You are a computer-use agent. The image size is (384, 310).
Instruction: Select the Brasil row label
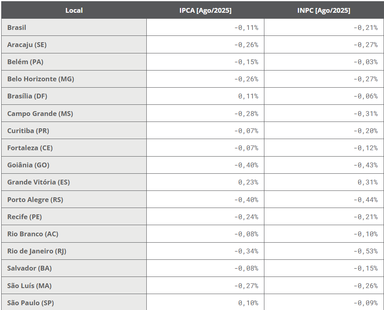17,27
